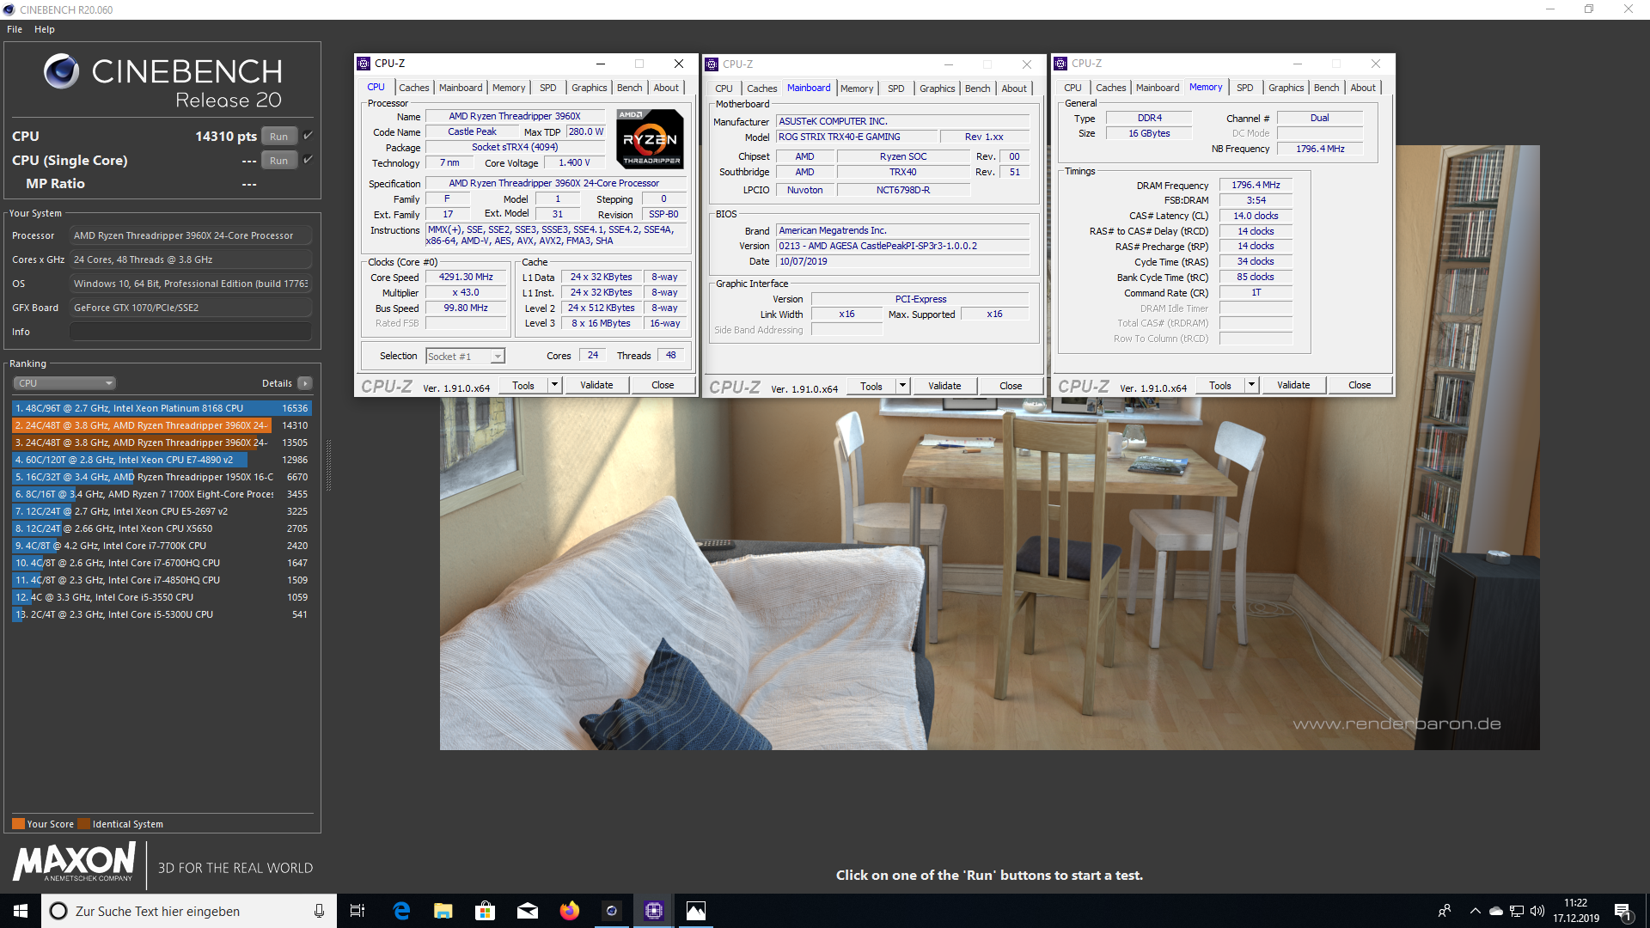
Task: Switch to CPU-Z taskbar icon
Action: [654, 911]
